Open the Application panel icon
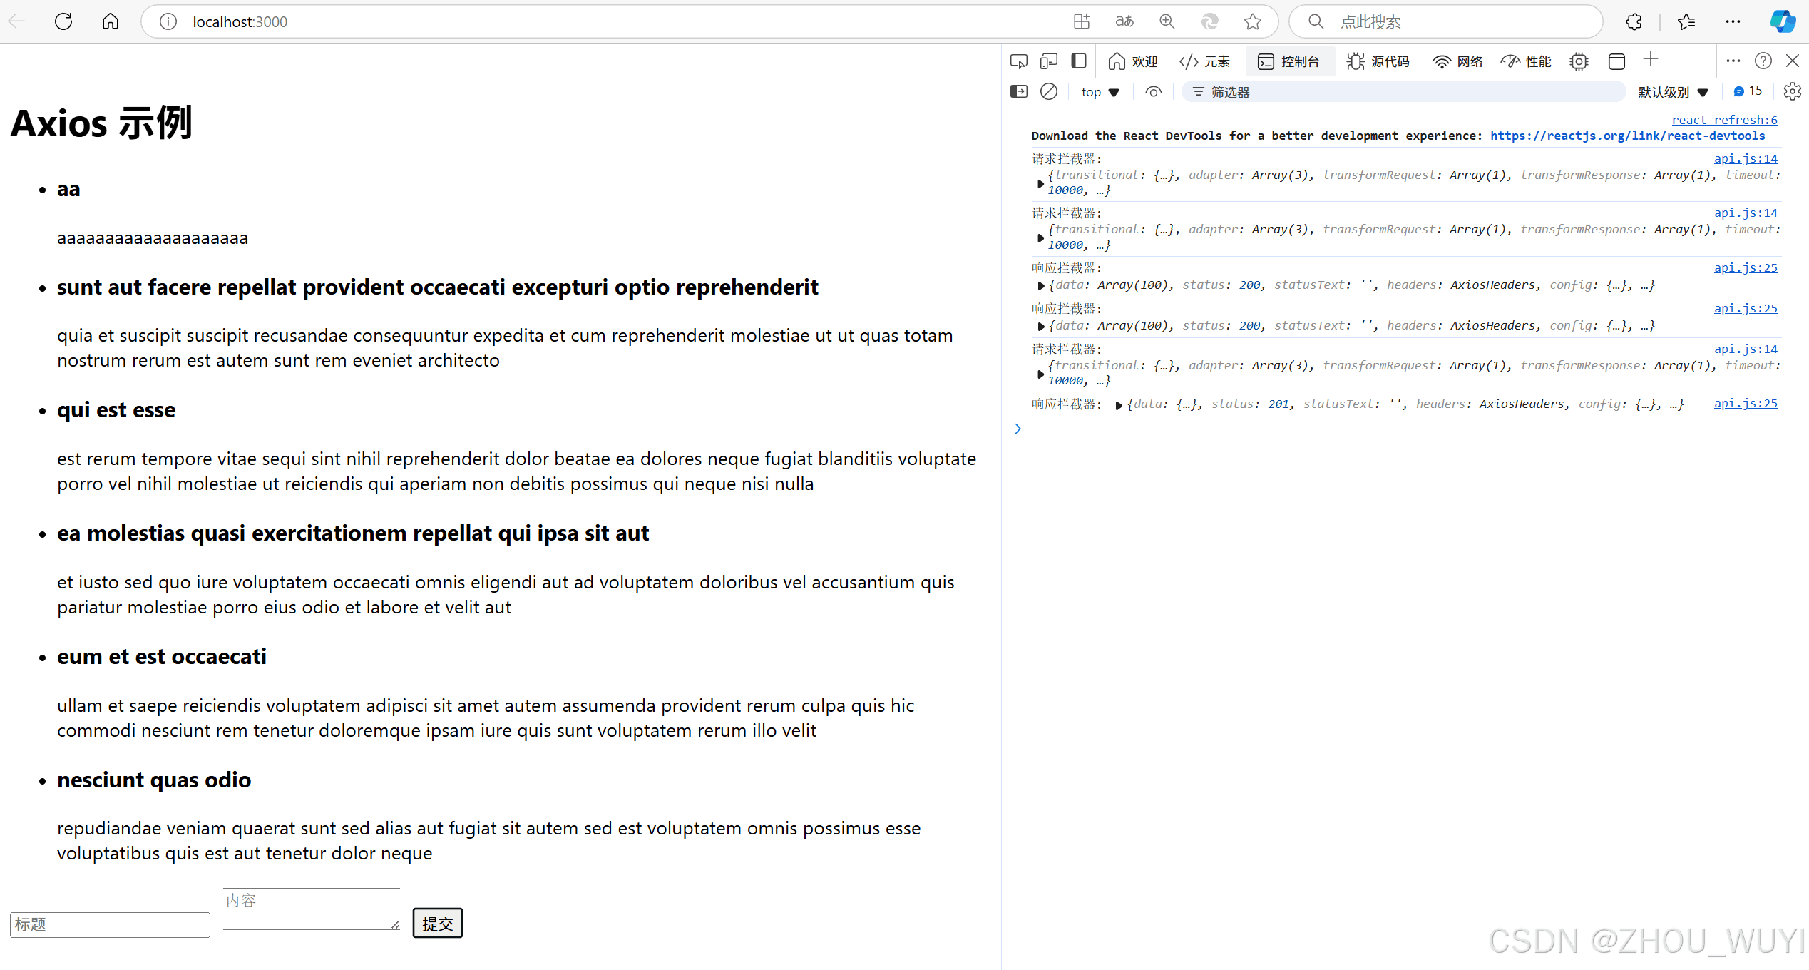The width and height of the screenshot is (1809, 970). click(1617, 61)
